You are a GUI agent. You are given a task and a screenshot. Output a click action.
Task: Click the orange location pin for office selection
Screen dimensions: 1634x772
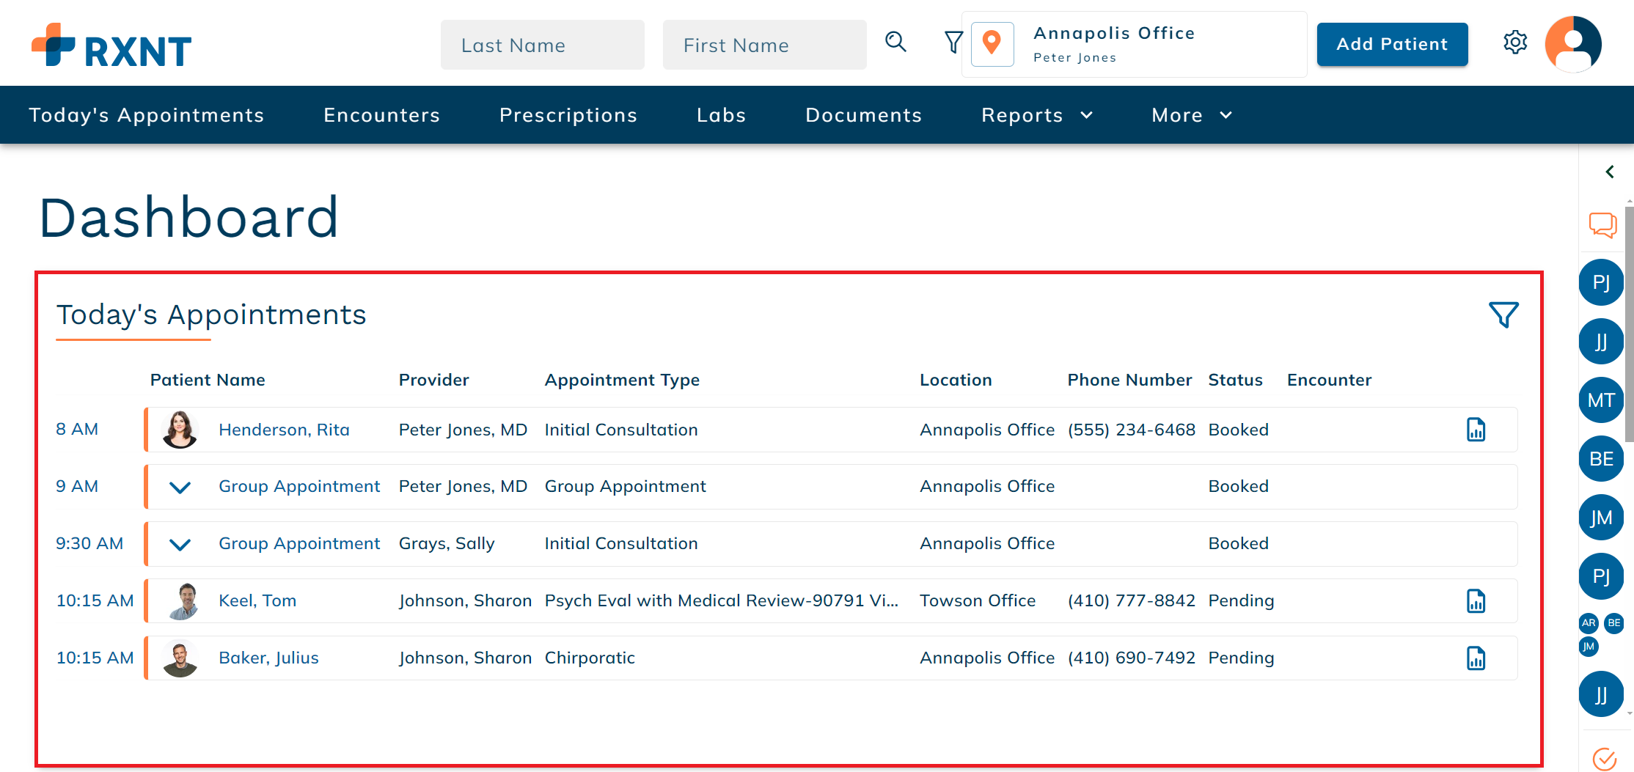click(992, 44)
